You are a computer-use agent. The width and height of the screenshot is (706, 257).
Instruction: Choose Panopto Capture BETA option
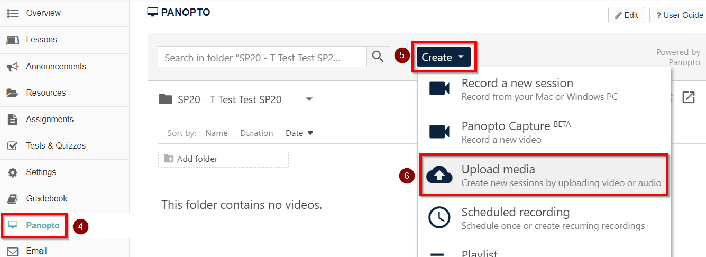click(544, 132)
